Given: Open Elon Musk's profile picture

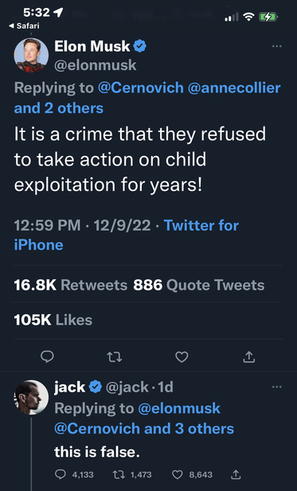Looking at the screenshot, I should (31, 55).
